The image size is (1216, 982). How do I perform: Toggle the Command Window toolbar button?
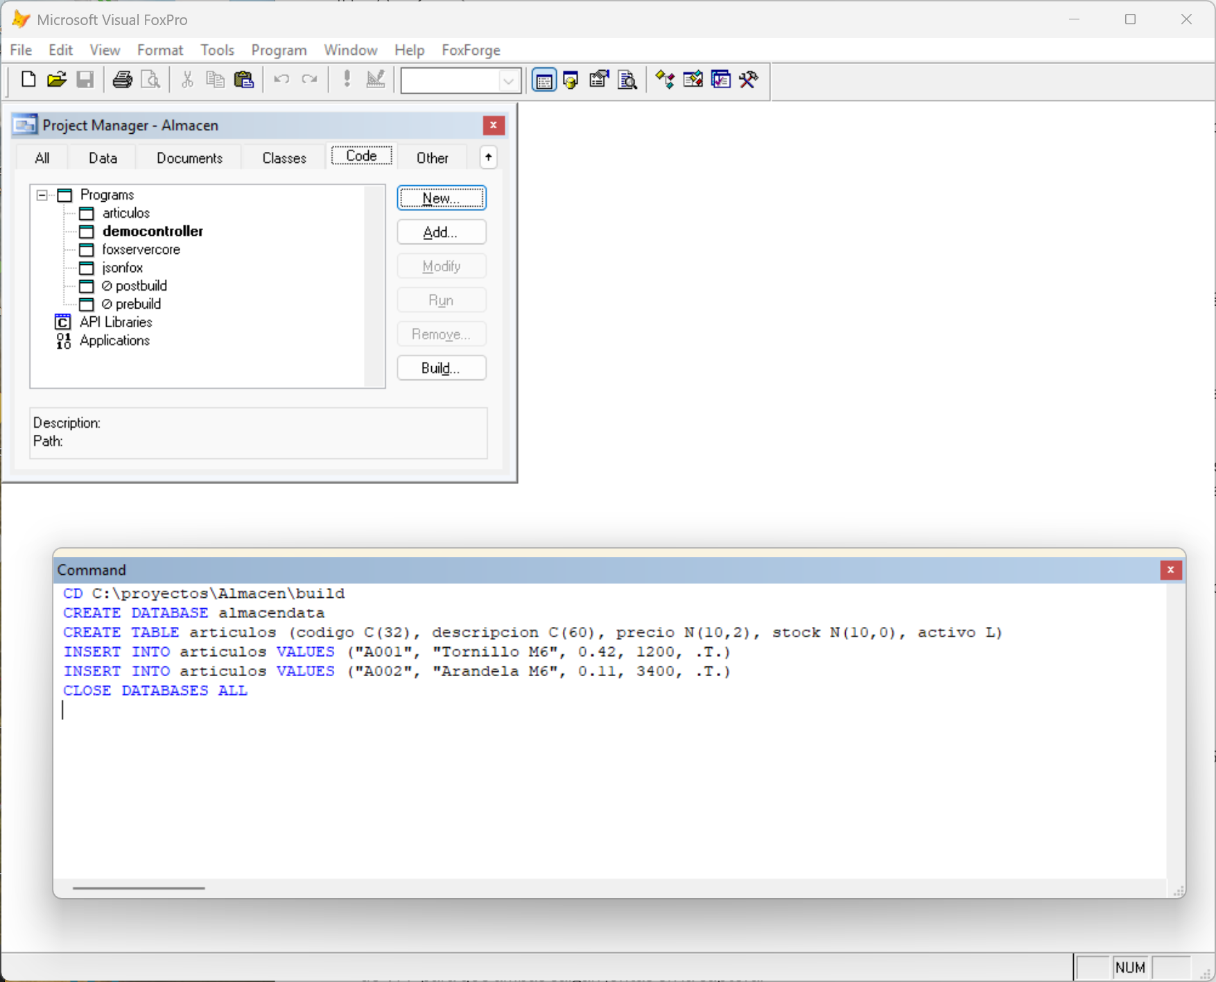pyautogui.click(x=544, y=80)
